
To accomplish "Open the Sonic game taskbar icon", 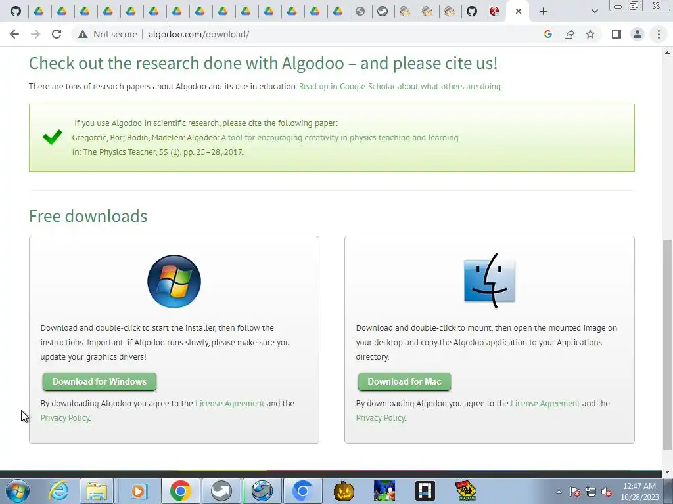I will coord(384,491).
